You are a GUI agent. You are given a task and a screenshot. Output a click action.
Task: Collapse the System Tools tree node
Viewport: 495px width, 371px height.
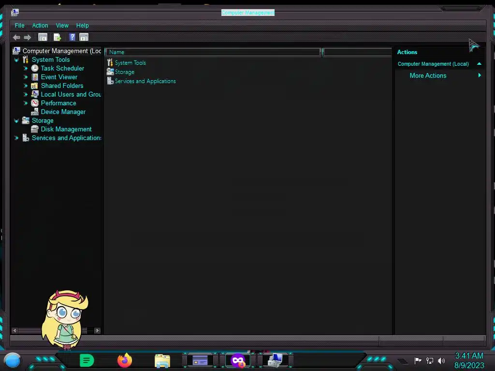pos(16,59)
